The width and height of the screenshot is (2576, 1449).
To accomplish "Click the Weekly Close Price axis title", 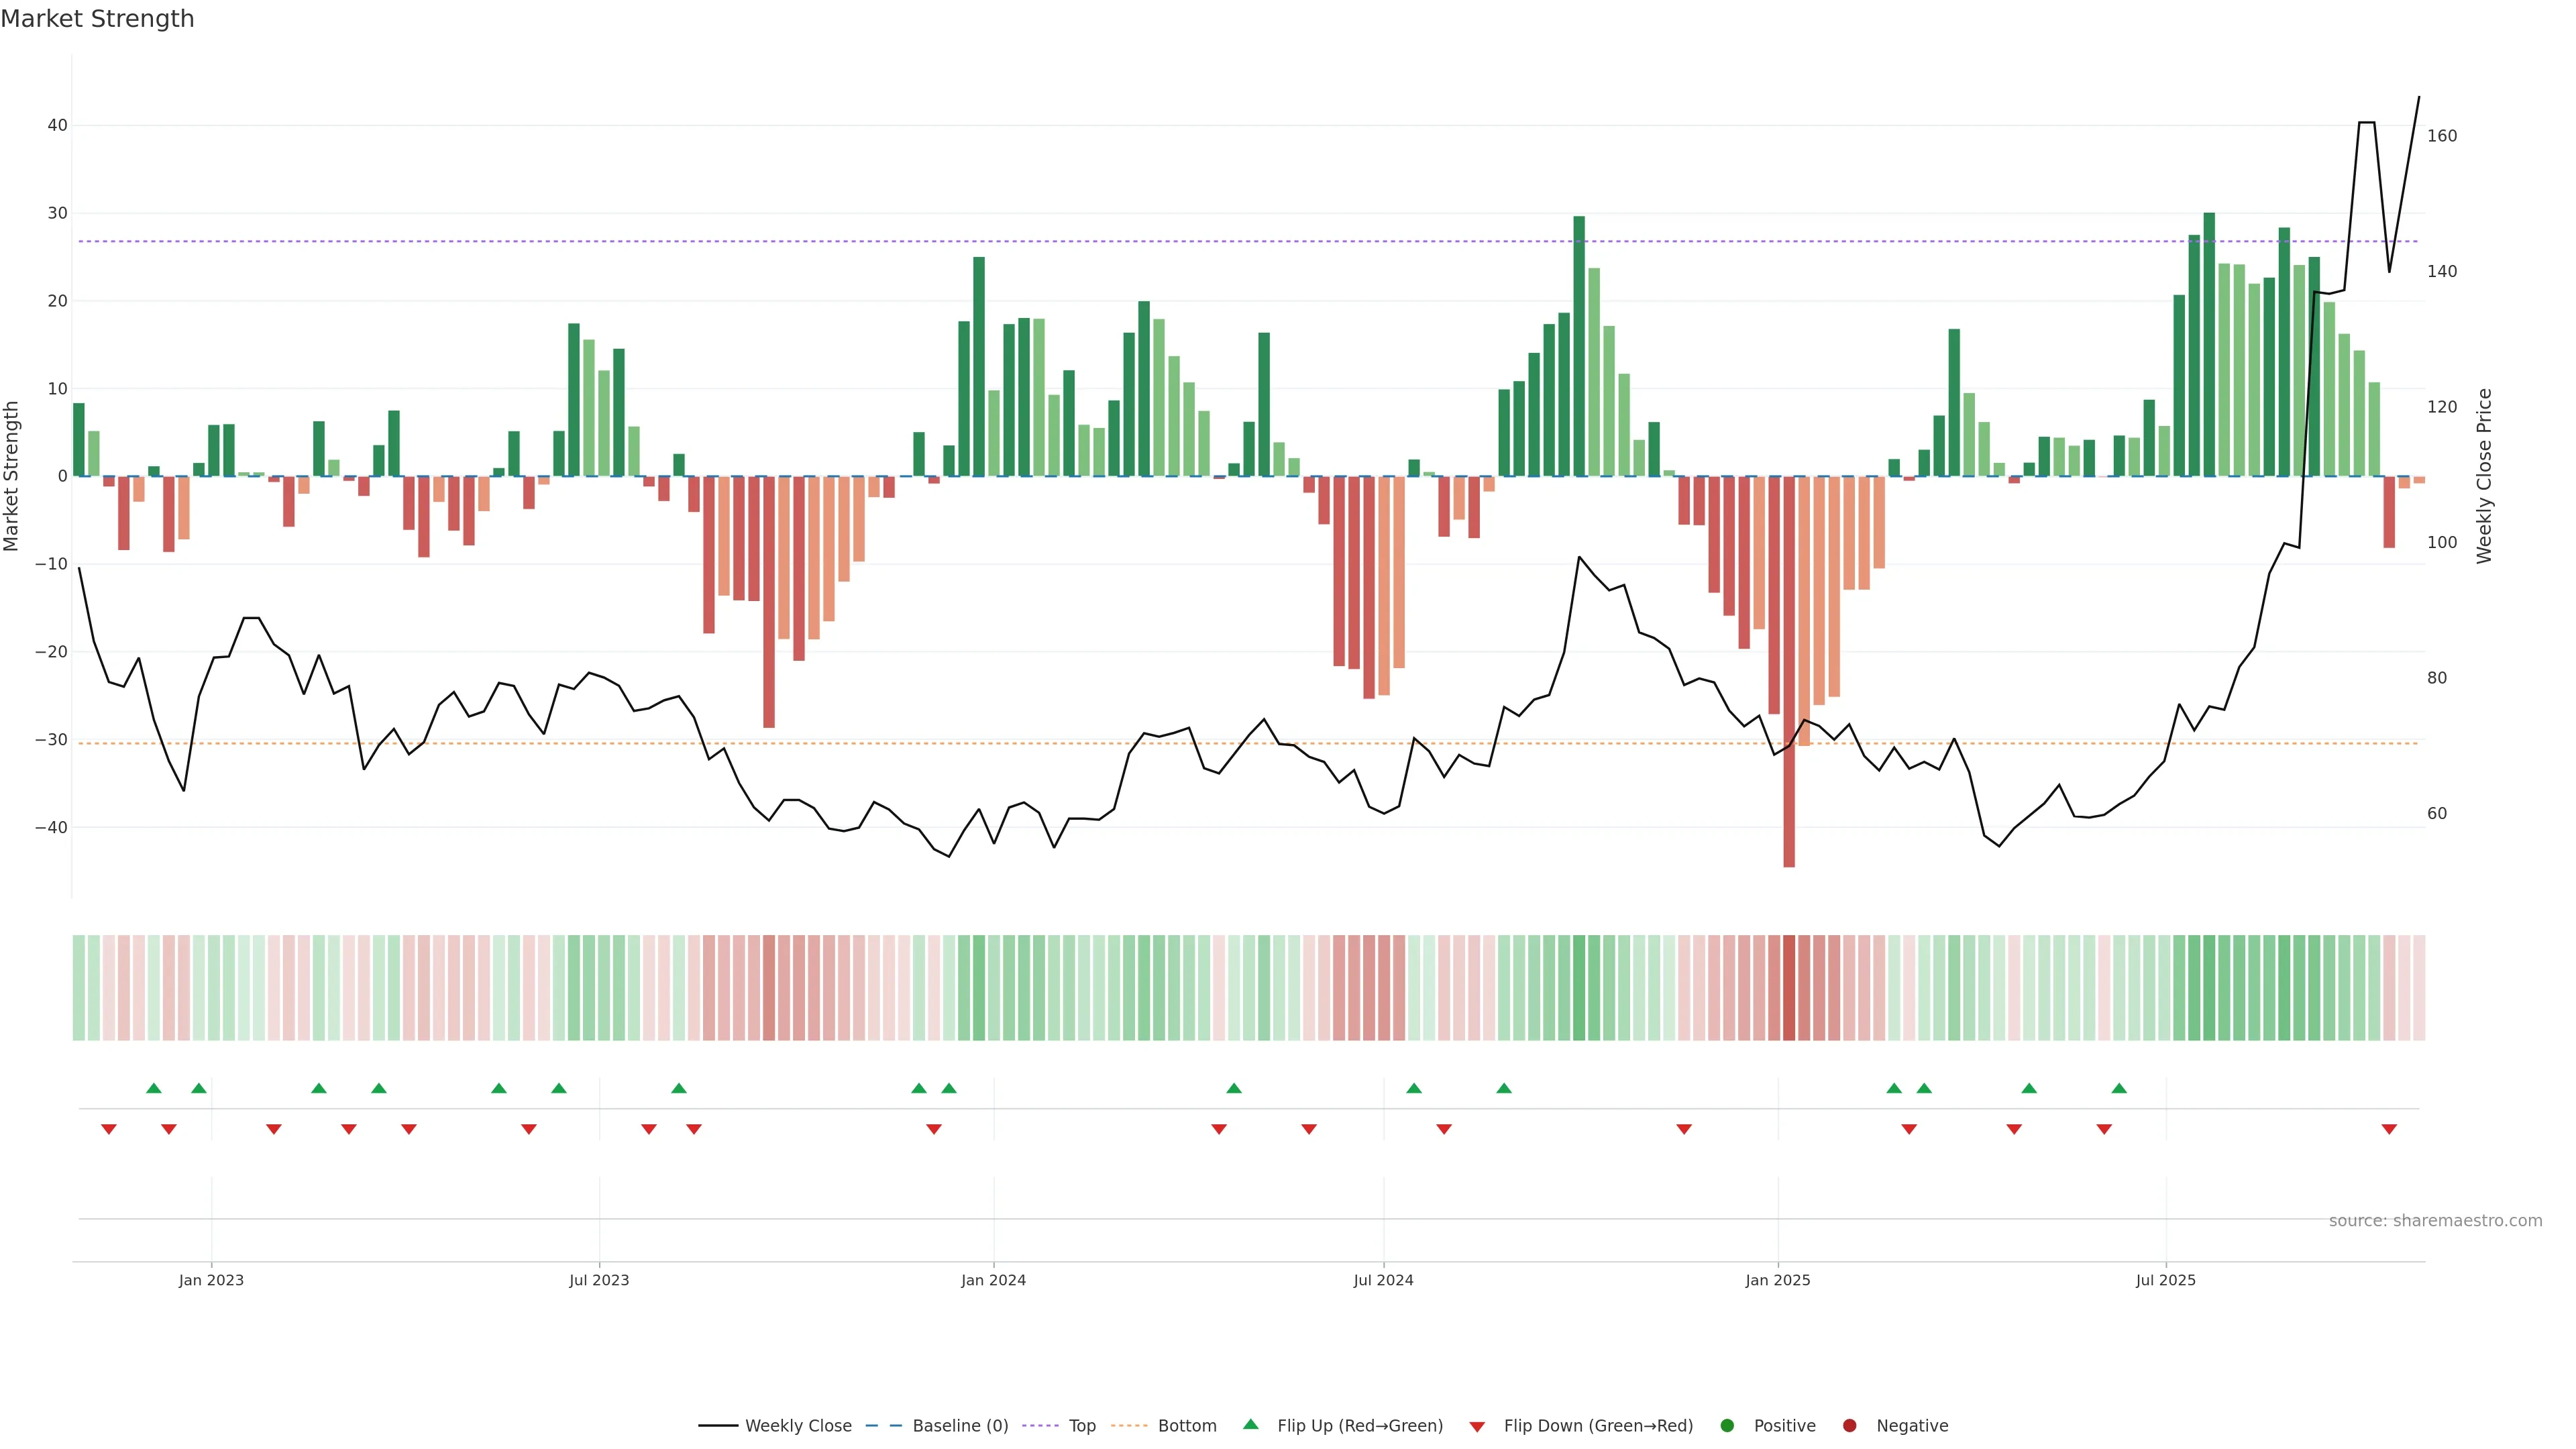I will 2484,476.
